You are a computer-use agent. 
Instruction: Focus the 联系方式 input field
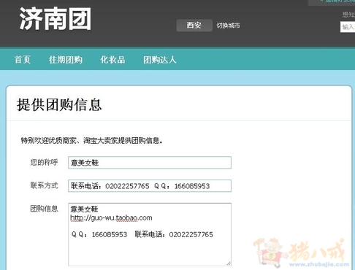(x=150, y=186)
